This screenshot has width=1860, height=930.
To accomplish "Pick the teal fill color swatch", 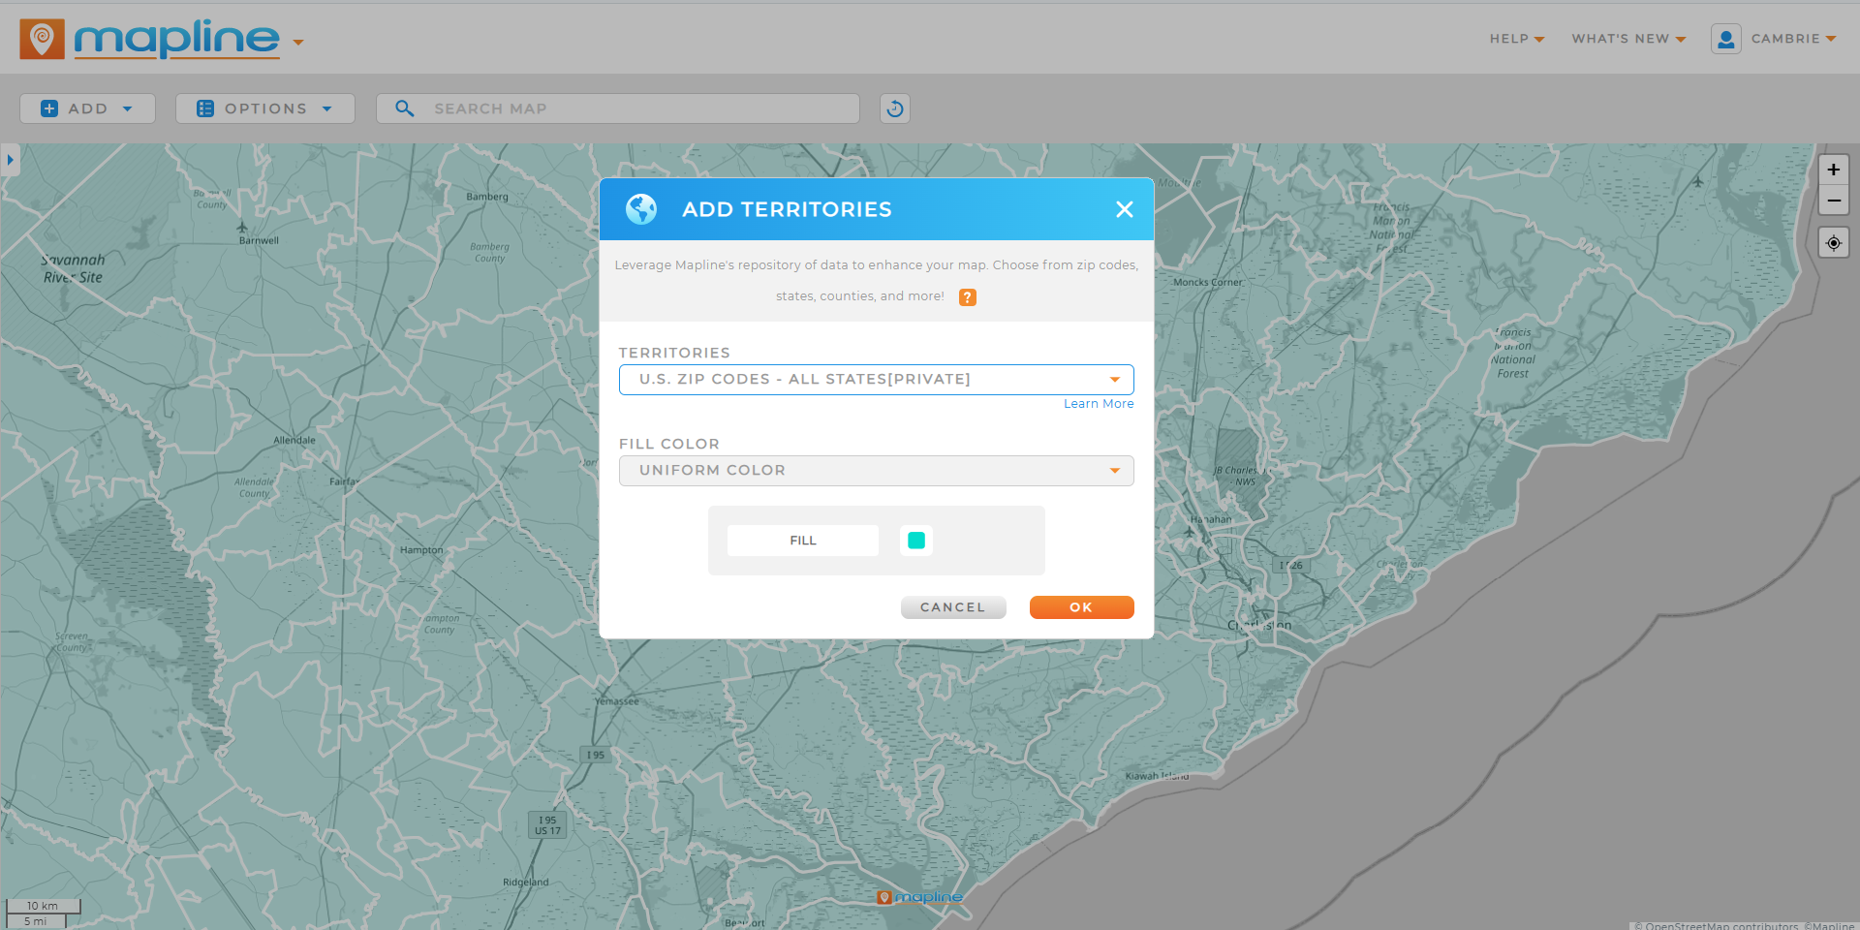I will point(915,541).
